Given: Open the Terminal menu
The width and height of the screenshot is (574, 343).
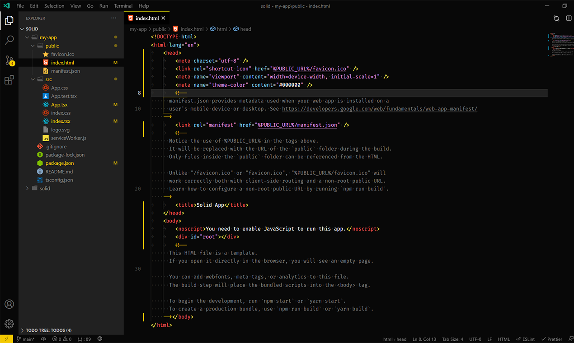Looking at the screenshot, I should pyautogui.click(x=123, y=6).
